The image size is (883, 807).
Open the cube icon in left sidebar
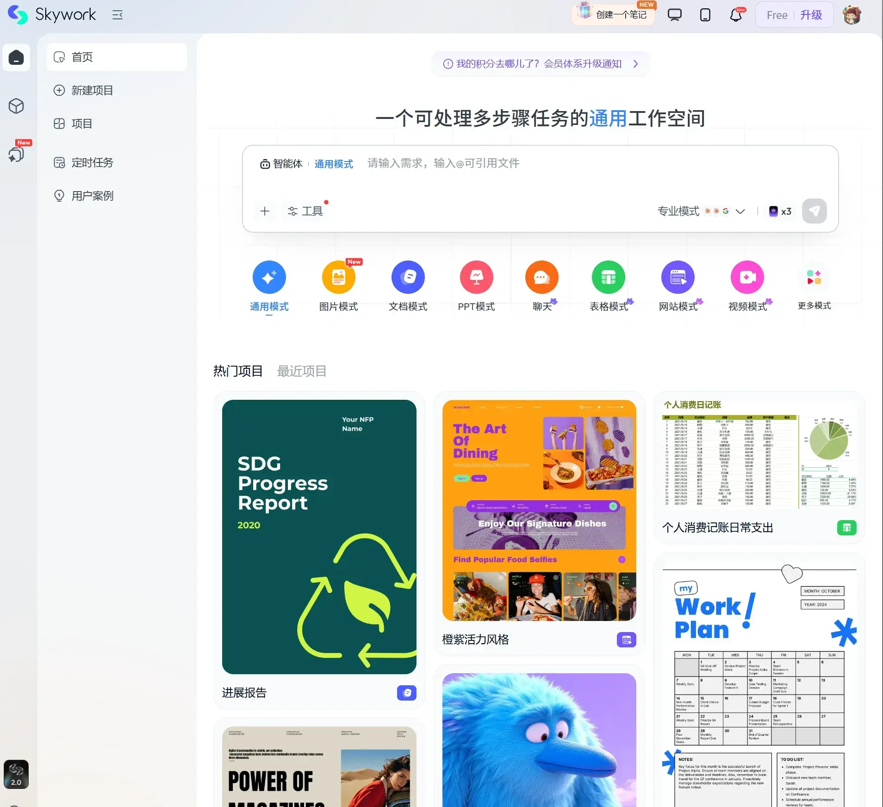tap(16, 106)
